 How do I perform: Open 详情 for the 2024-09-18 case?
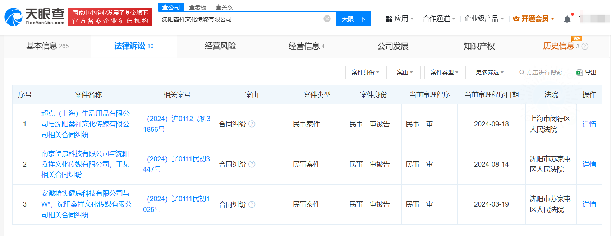pyautogui.click(x=589, y=124)
